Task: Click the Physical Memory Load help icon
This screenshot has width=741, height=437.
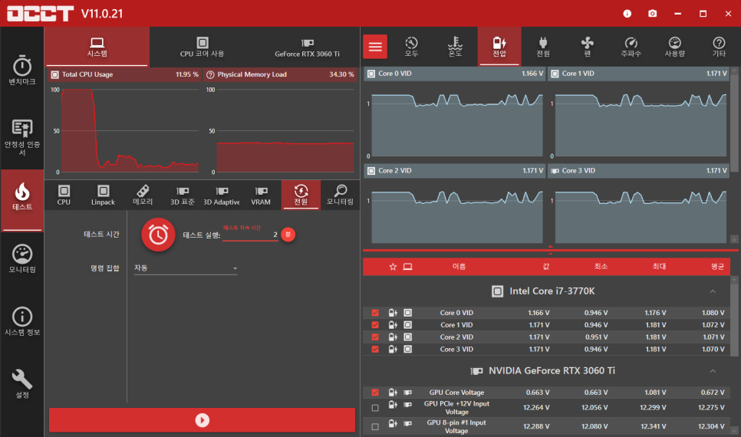Action: (210, 74)
